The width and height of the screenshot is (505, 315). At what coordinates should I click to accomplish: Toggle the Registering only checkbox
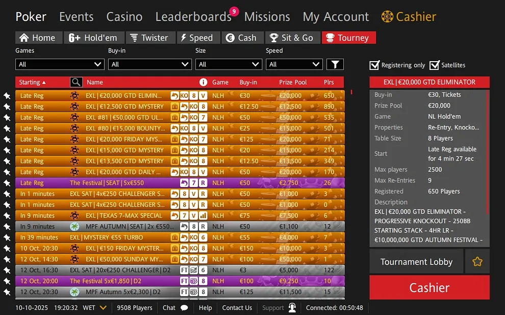[x=374, y=65]
